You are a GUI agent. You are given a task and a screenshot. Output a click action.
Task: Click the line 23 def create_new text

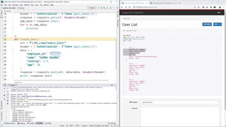coord(27,39)
